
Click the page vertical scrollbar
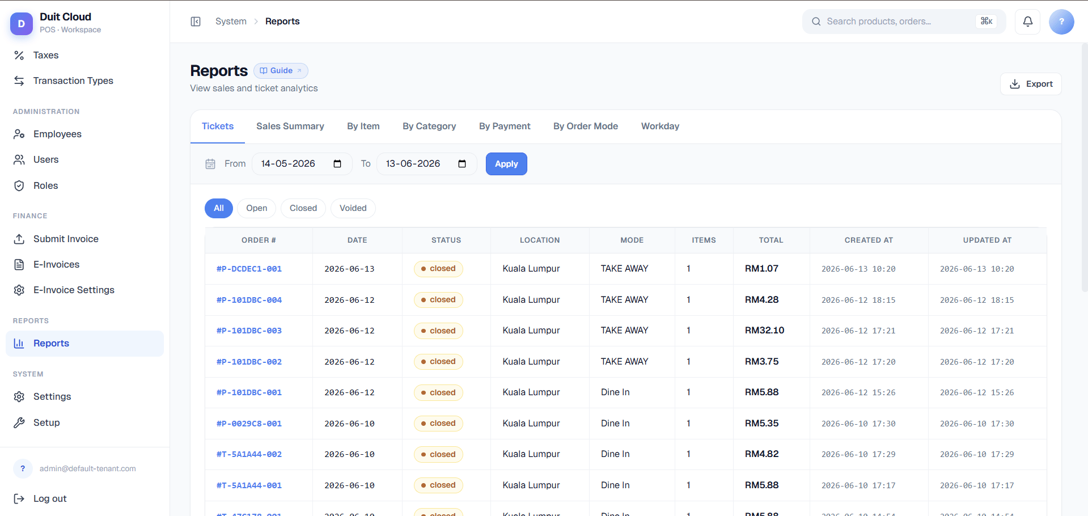tap(1084, 168)
